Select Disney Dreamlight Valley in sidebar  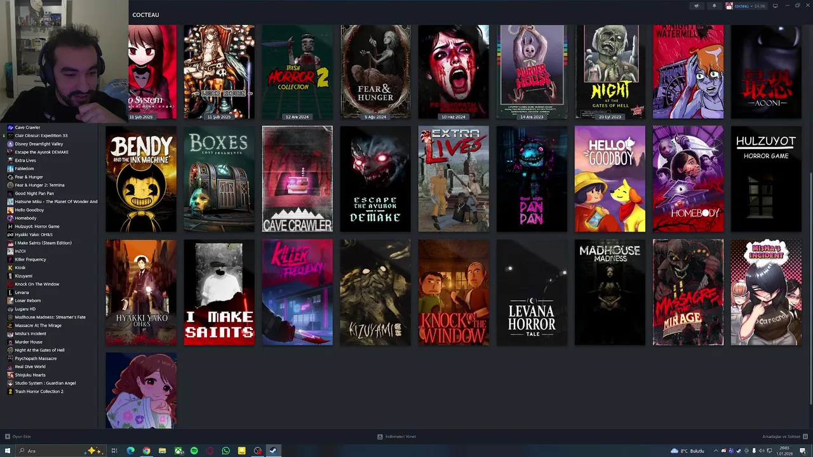pyautogui.click(x=39, y=143)
